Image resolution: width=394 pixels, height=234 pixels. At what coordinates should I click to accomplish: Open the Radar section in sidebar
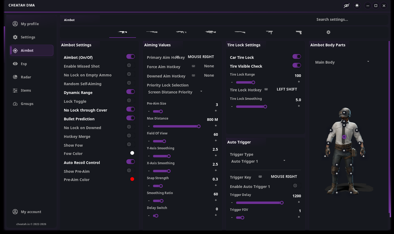pos(26,77)
